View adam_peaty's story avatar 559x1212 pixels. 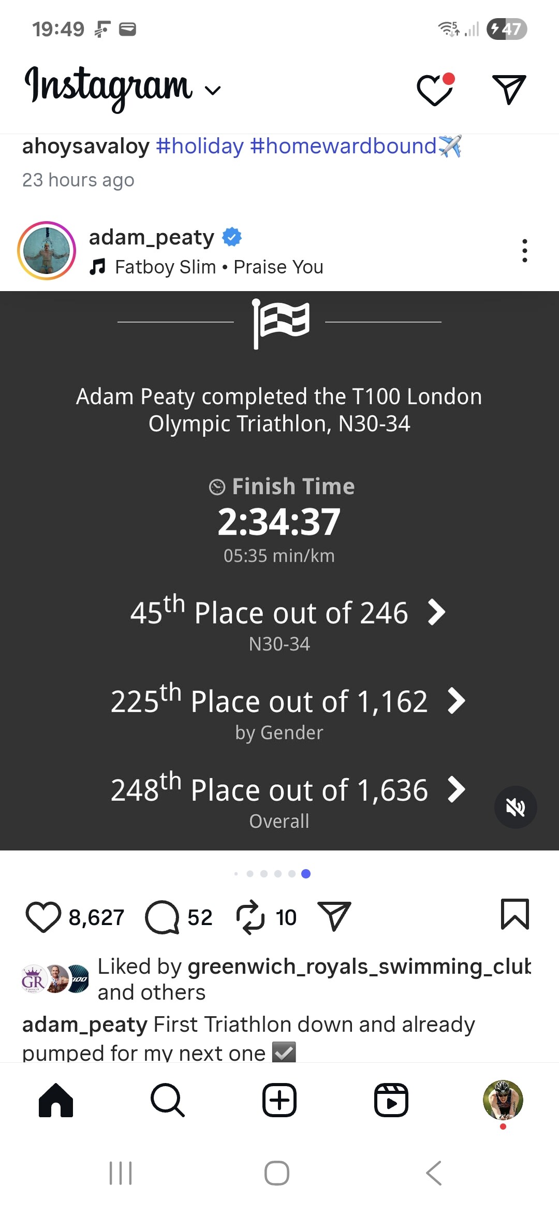(x=47, y=251)
